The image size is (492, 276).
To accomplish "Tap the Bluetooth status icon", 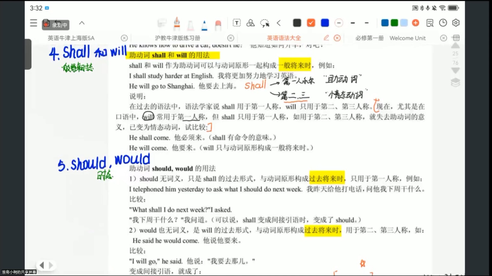I will coord(422,8).
